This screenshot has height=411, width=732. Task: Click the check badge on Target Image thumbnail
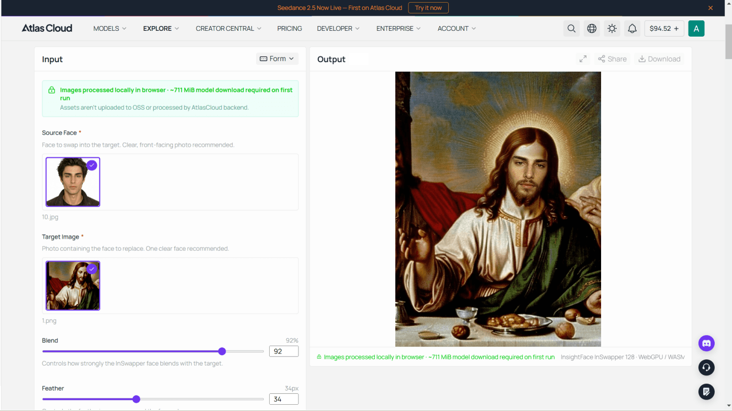[x=92, y=269]
